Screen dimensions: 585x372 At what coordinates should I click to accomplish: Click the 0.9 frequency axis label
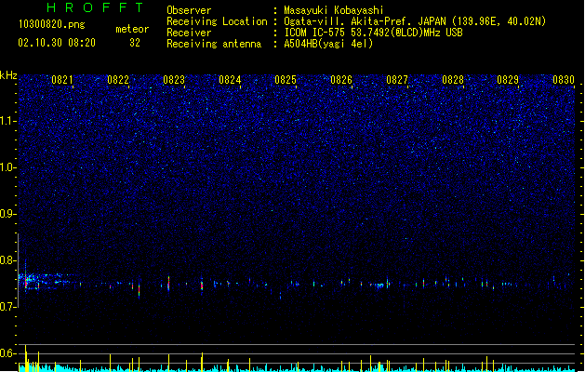coord(8,214)
